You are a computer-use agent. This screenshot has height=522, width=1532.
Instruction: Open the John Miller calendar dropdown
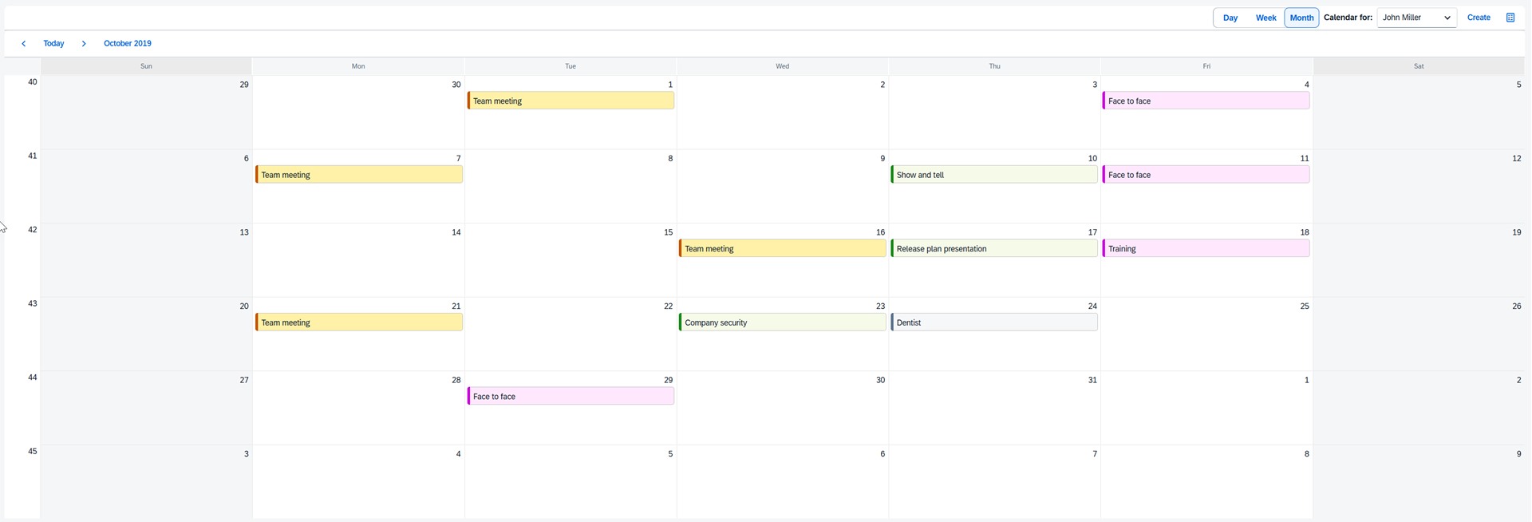coord(1417,18)
